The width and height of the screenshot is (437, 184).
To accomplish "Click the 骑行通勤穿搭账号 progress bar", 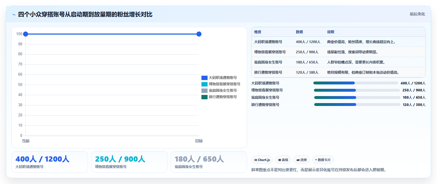I will [357, 105].
